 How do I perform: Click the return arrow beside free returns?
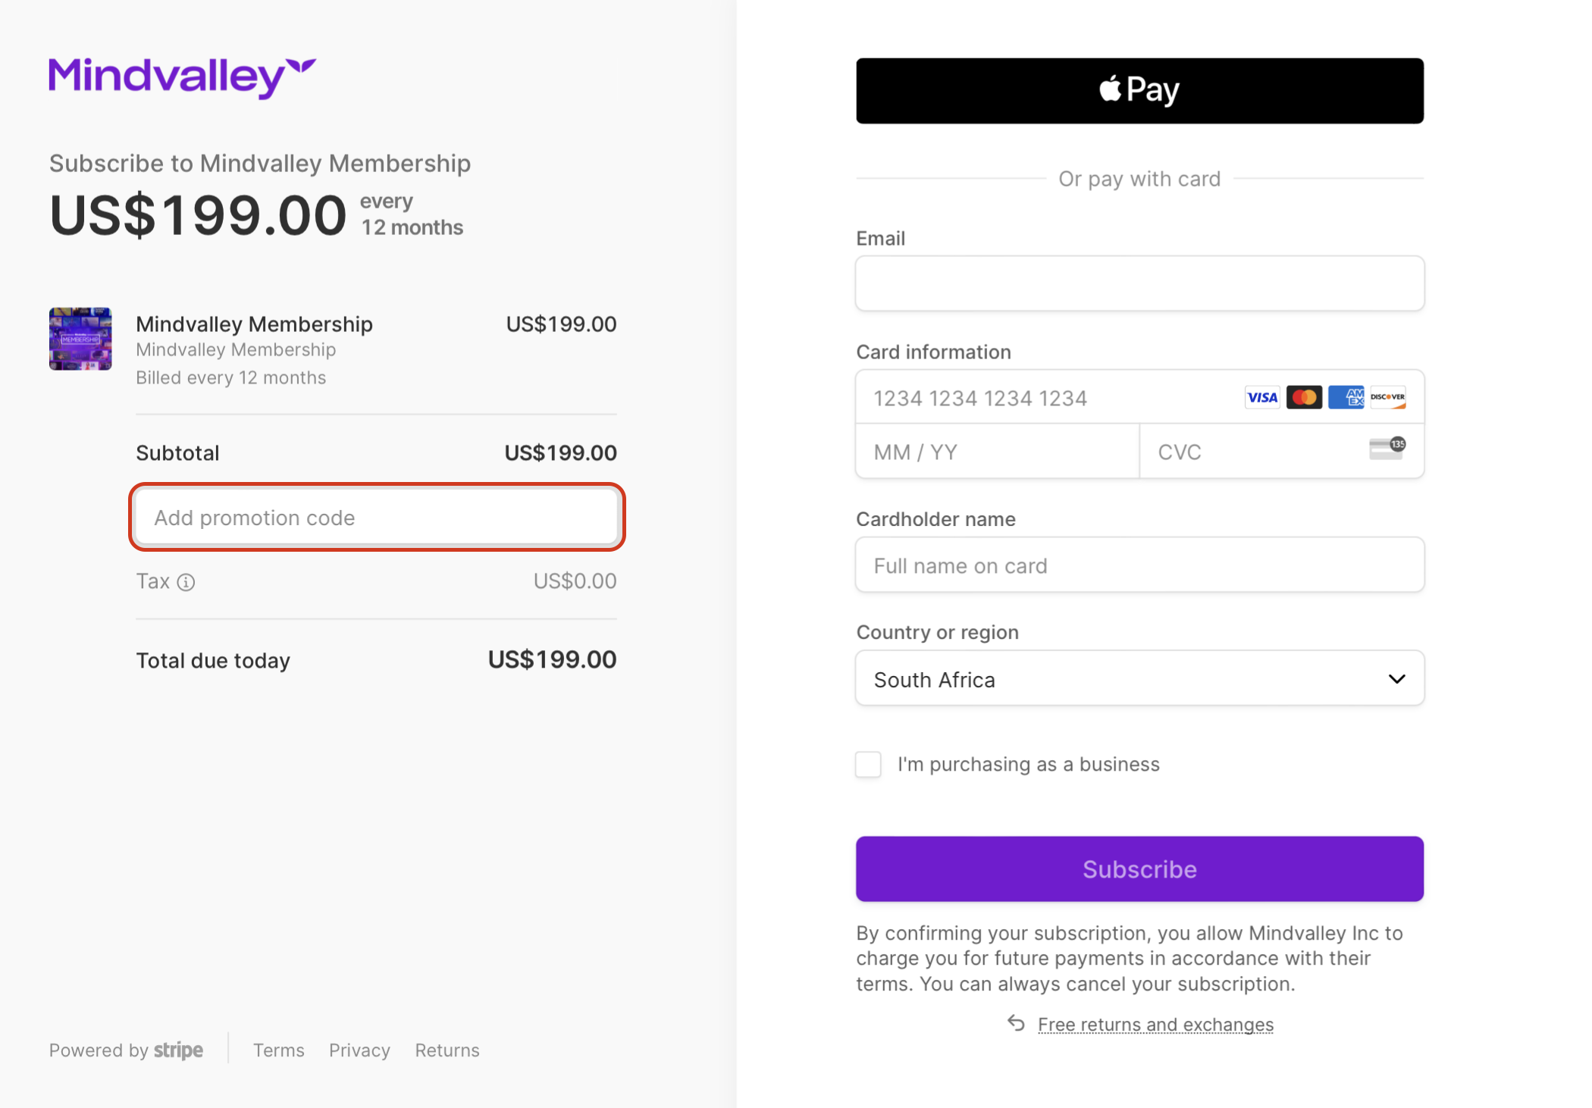coord(1016,1023)
